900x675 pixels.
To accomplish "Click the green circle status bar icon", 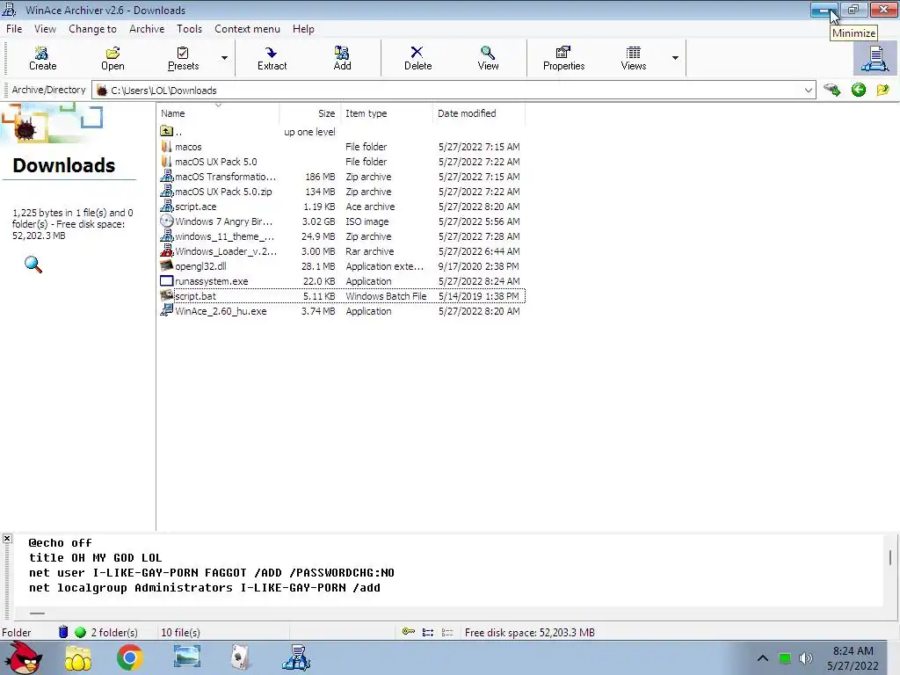I will point(80,632).
